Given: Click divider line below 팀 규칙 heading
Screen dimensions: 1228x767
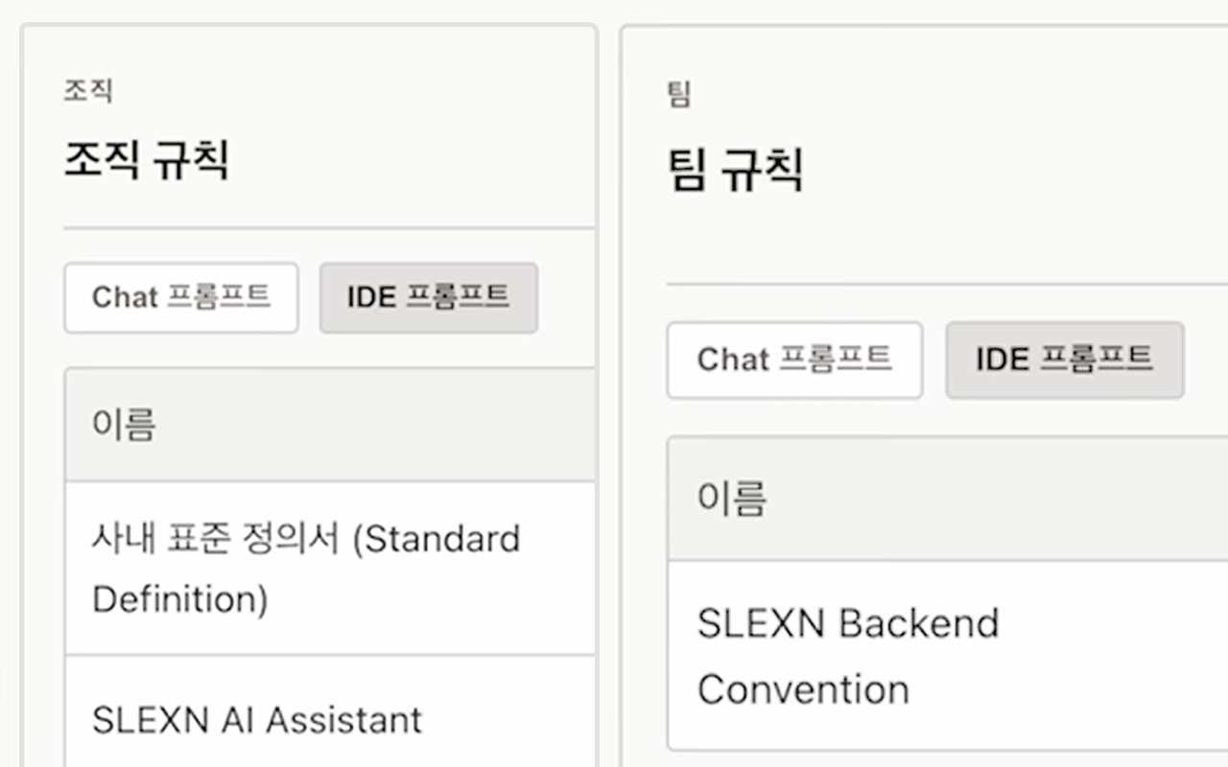Looking at the screenshot, I should tap(948, 284).
